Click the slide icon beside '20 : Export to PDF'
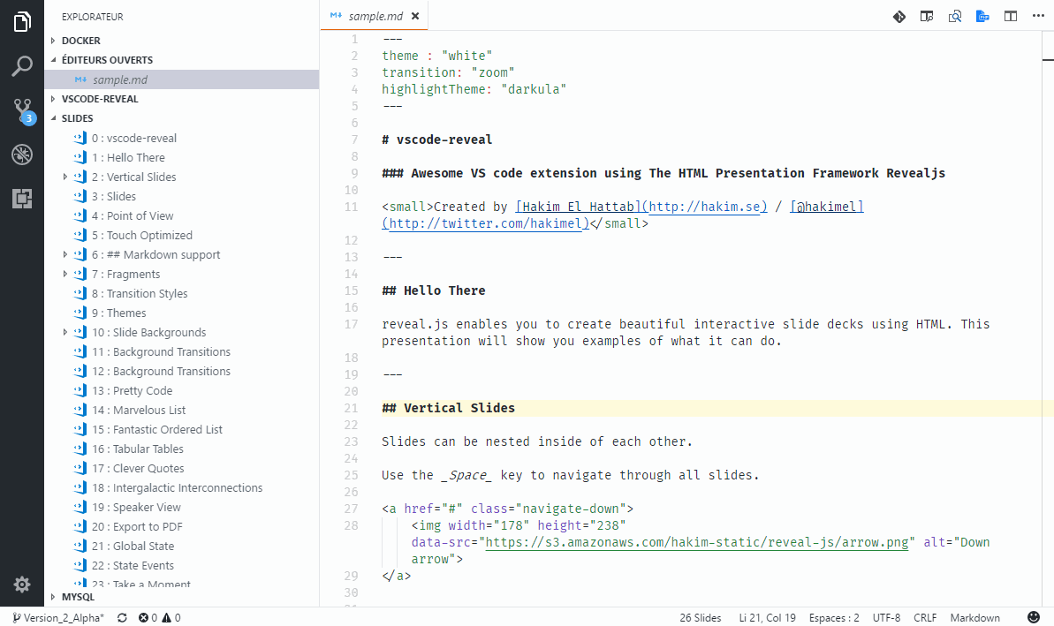Image resolution: width=1054 pixels, height=626 pixels. [x=80, y=527]
